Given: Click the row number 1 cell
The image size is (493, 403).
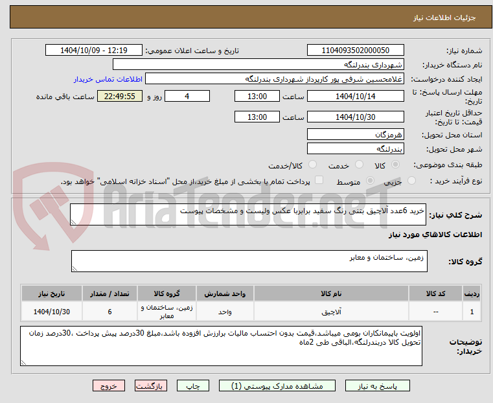Looking at the screenshot, I should (472, 312).
